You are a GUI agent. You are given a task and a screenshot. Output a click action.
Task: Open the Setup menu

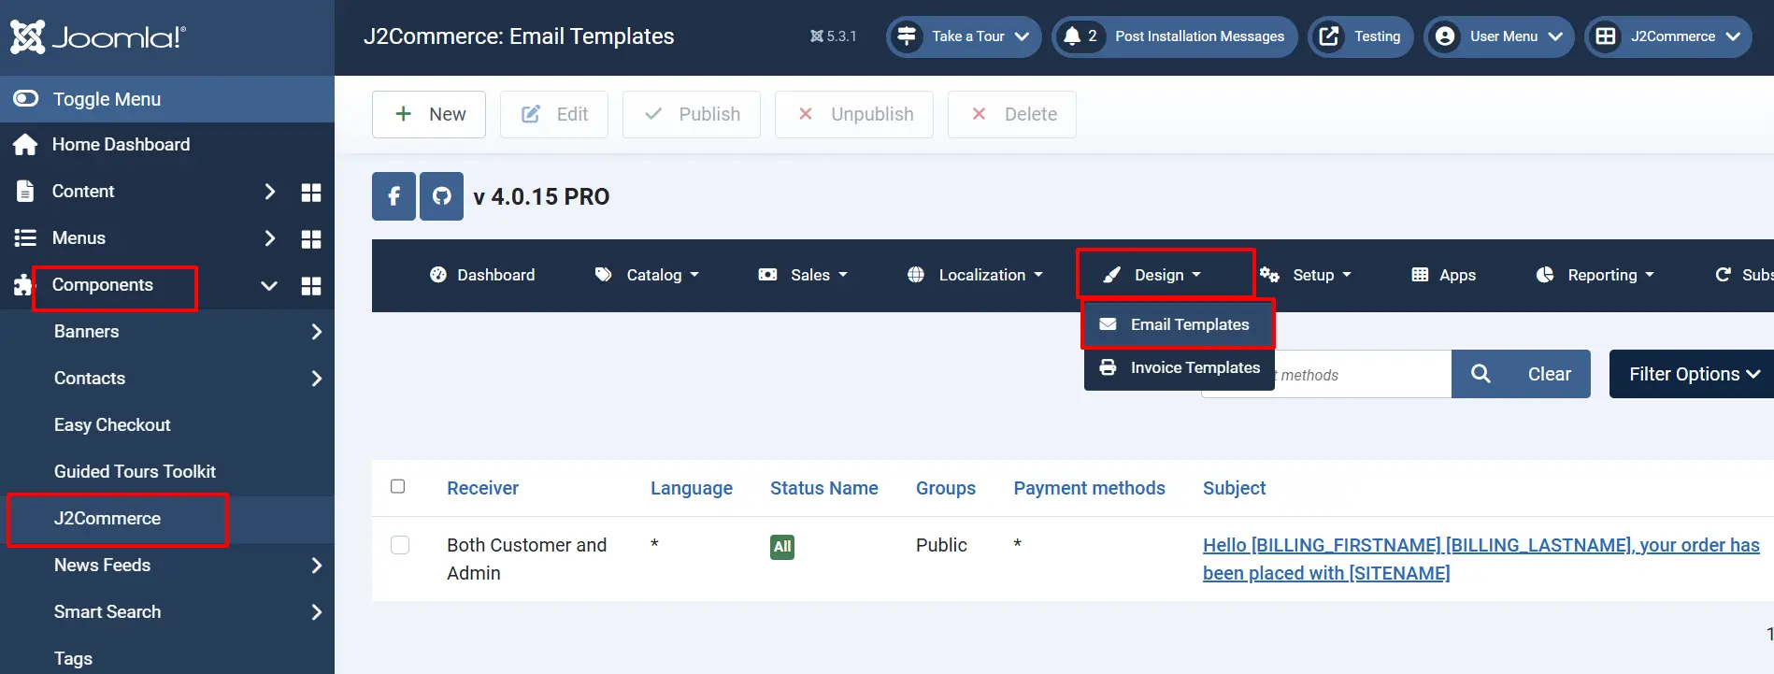point(1306,275)
